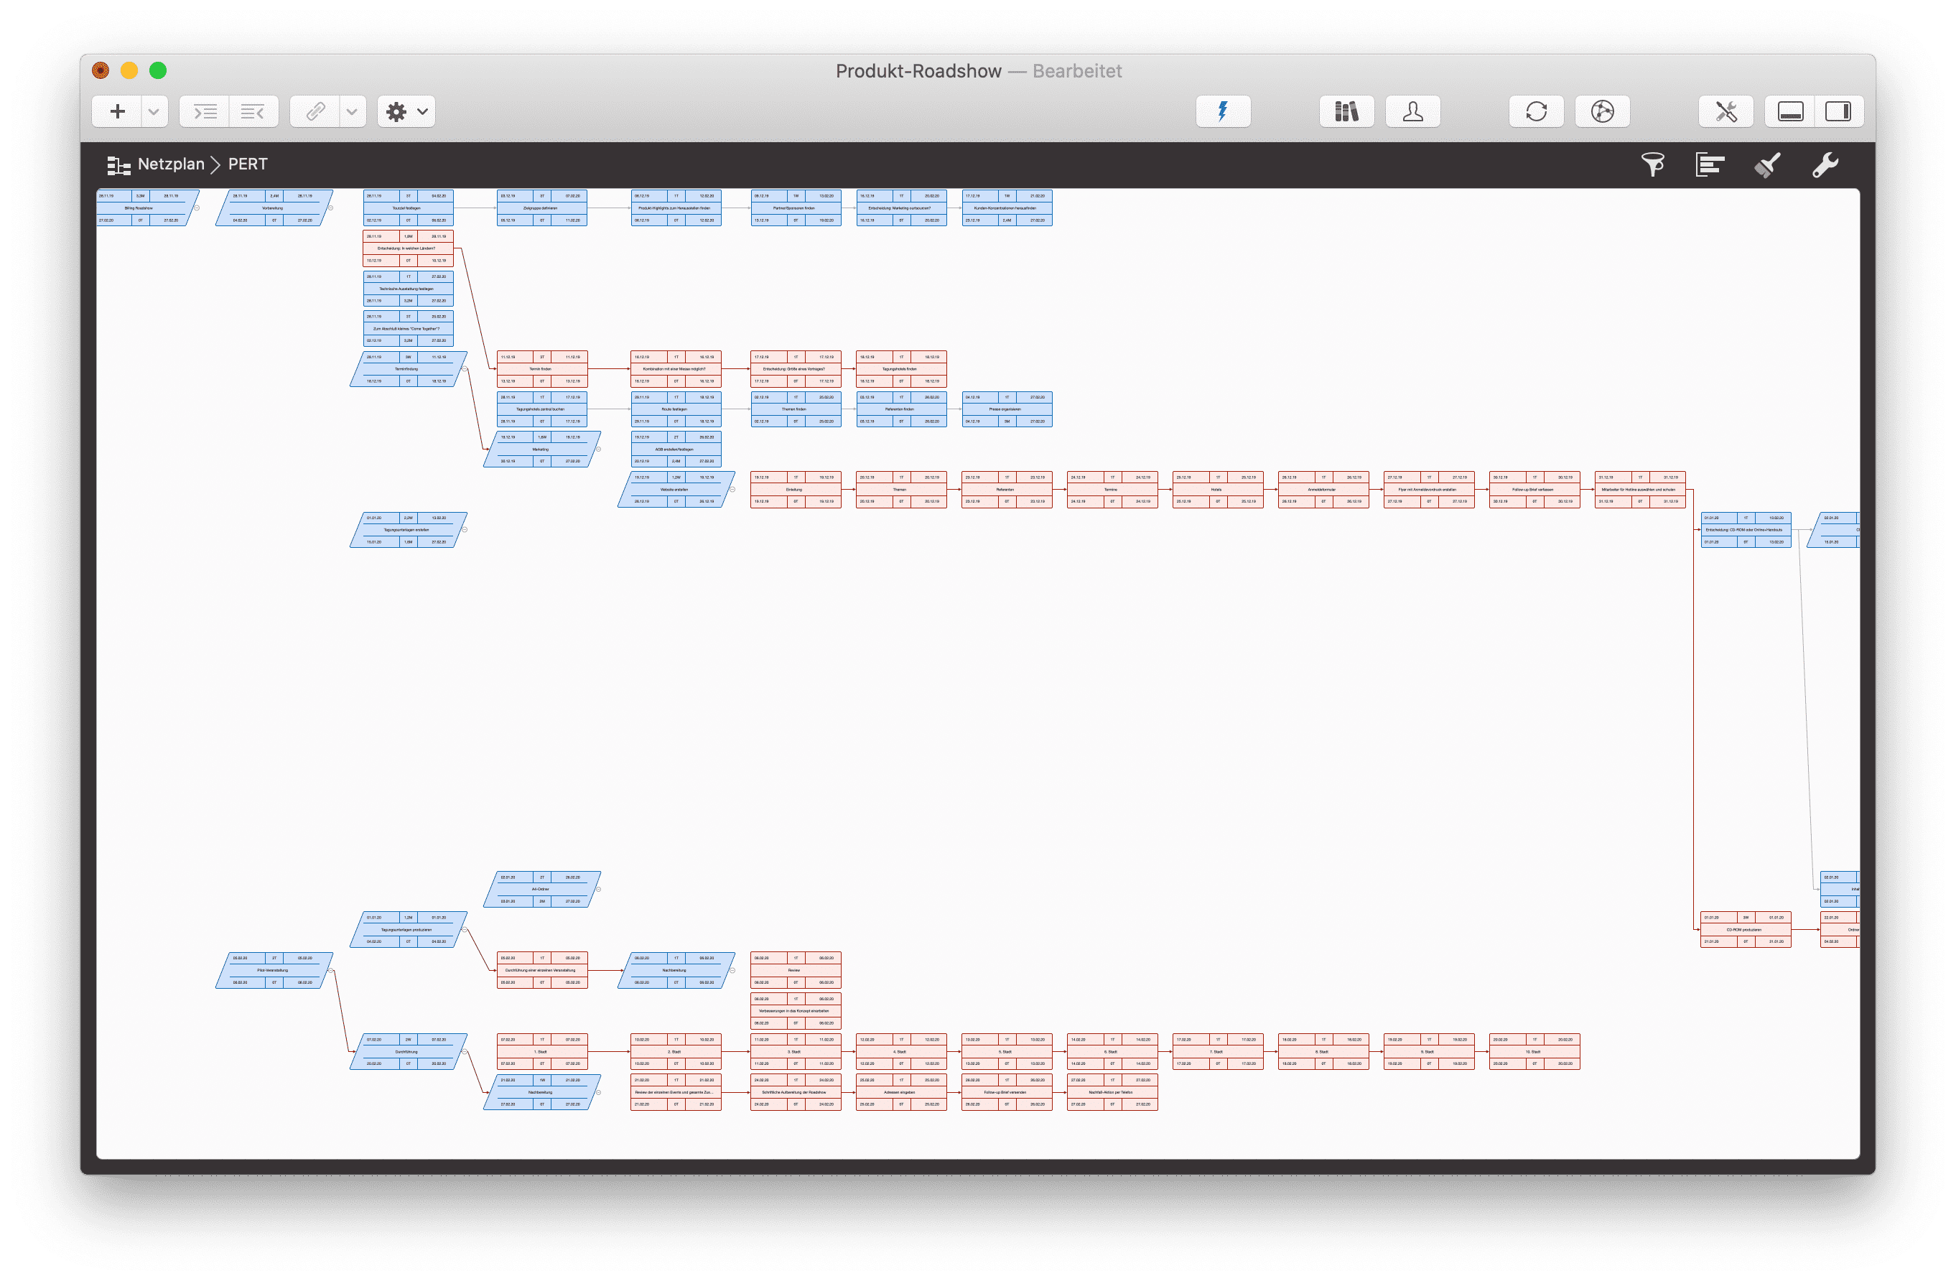Viewport: 1956px width, 1281px height.
Task: Open the gear action dropdown menu
Action: (407, 112)
